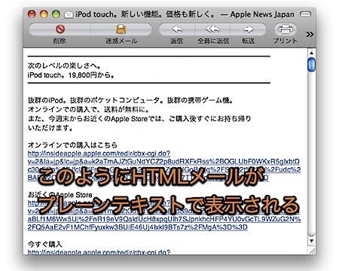Click the window resize grip corner

pos(312,251)
